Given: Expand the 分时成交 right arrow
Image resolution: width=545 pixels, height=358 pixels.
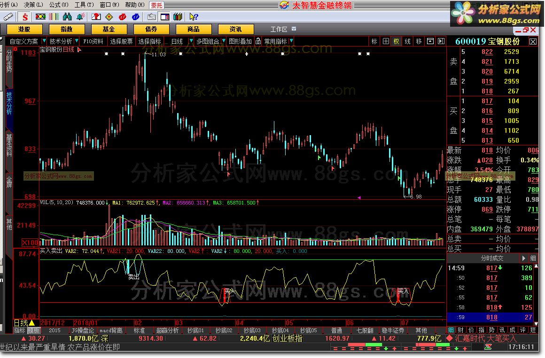Looking at the screenshot, I should point(523,258).
